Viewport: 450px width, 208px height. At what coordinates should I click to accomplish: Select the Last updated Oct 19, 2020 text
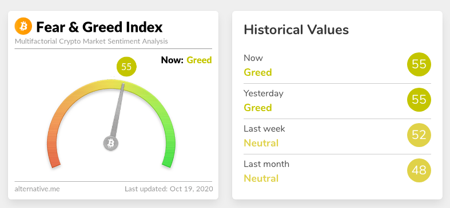pos(169,189)
